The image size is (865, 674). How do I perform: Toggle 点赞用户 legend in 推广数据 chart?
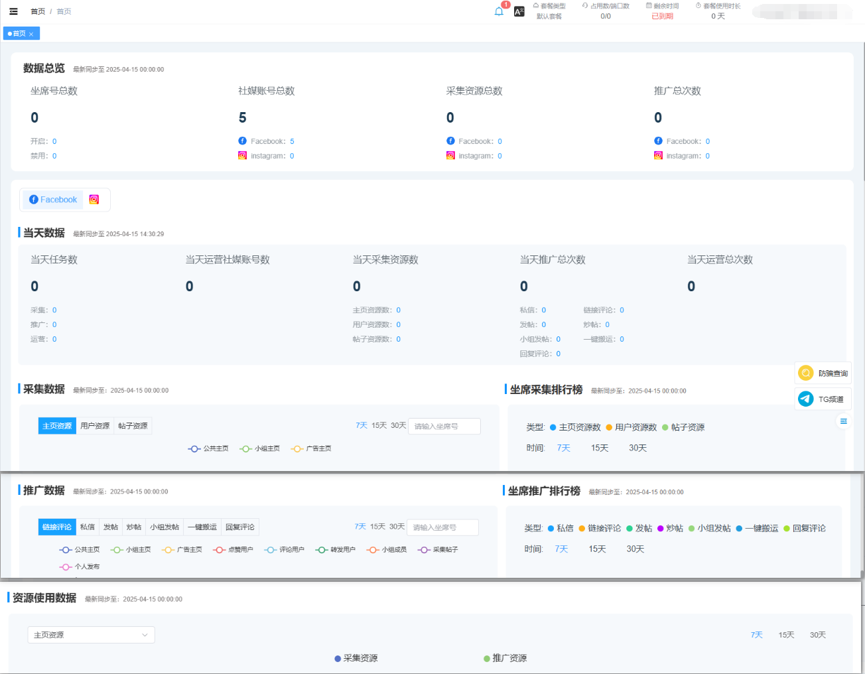pos(233,550)
